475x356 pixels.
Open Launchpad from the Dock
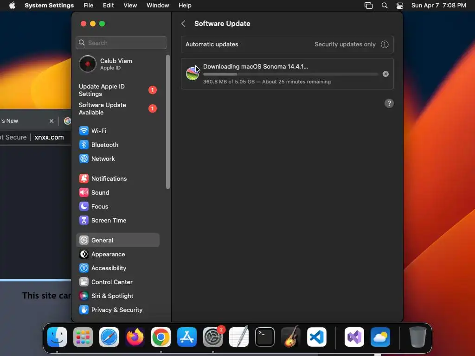pos(83,337)
